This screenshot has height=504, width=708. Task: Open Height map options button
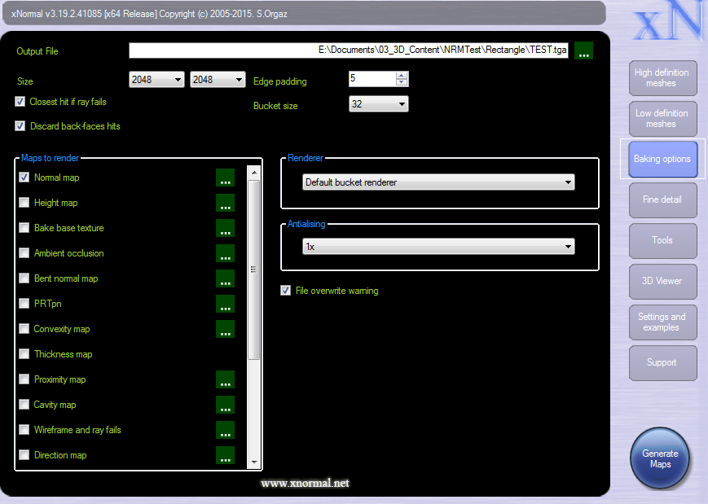tap(225, 203)
